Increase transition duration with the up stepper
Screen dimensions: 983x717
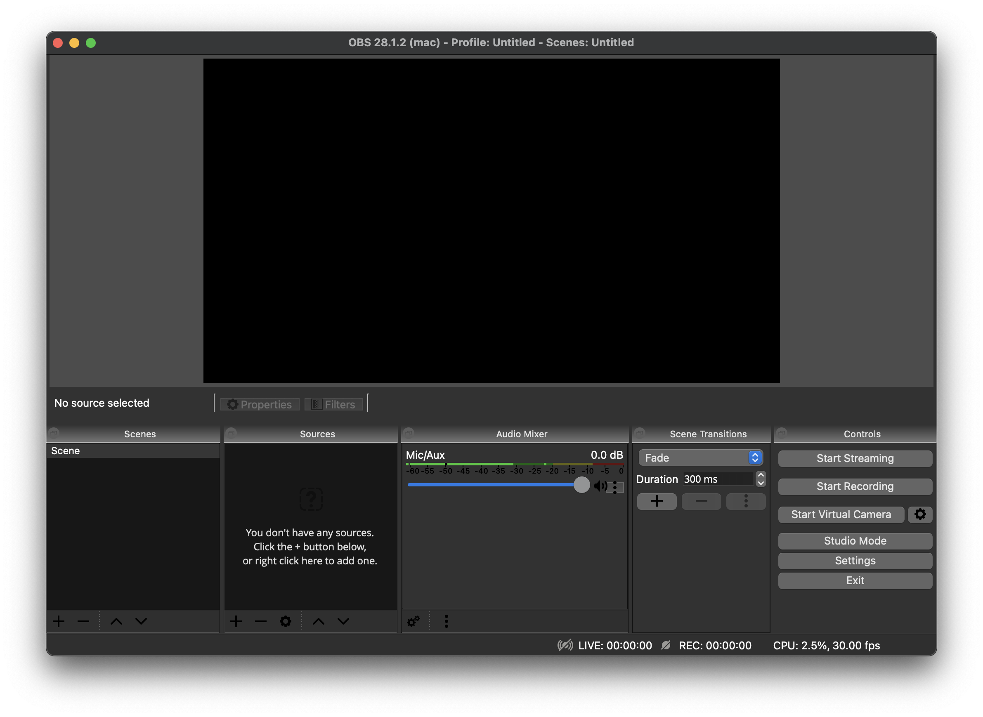(x=761, y=475)
